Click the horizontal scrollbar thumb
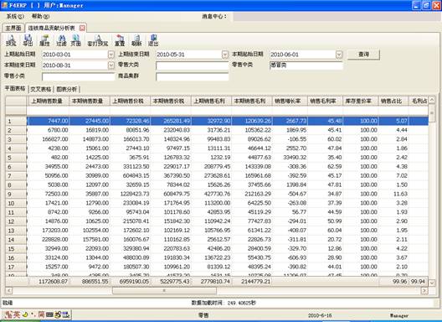 click(x=164, y=290)
